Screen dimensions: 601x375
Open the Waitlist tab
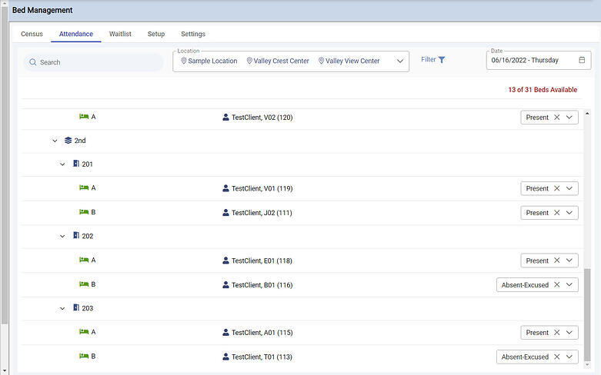tap(120, 34)
